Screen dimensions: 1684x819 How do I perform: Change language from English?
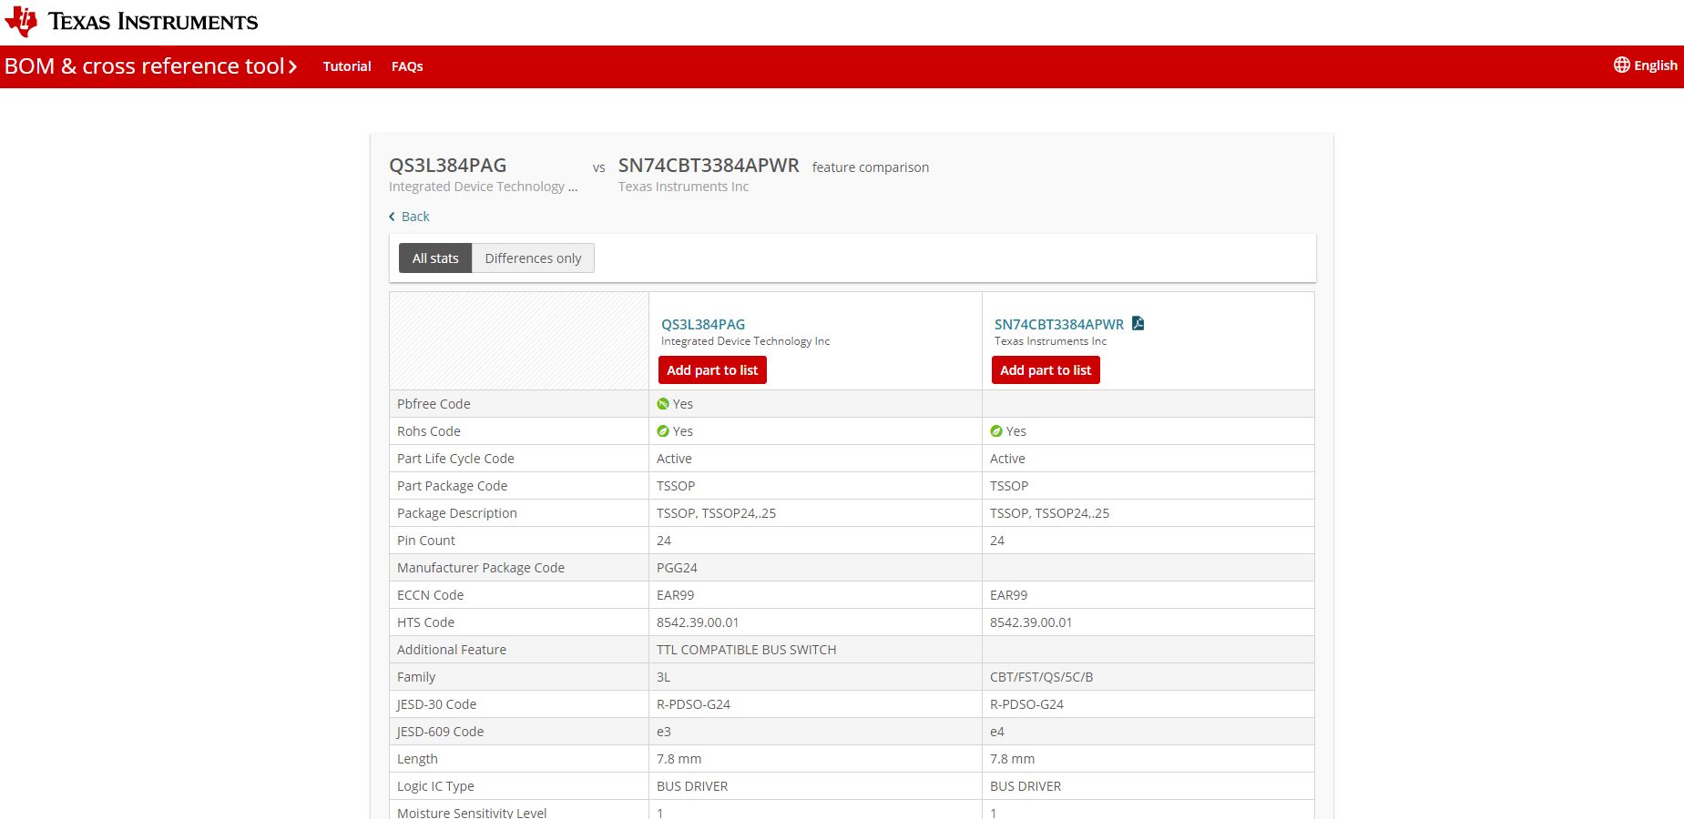coord(1655,66)
